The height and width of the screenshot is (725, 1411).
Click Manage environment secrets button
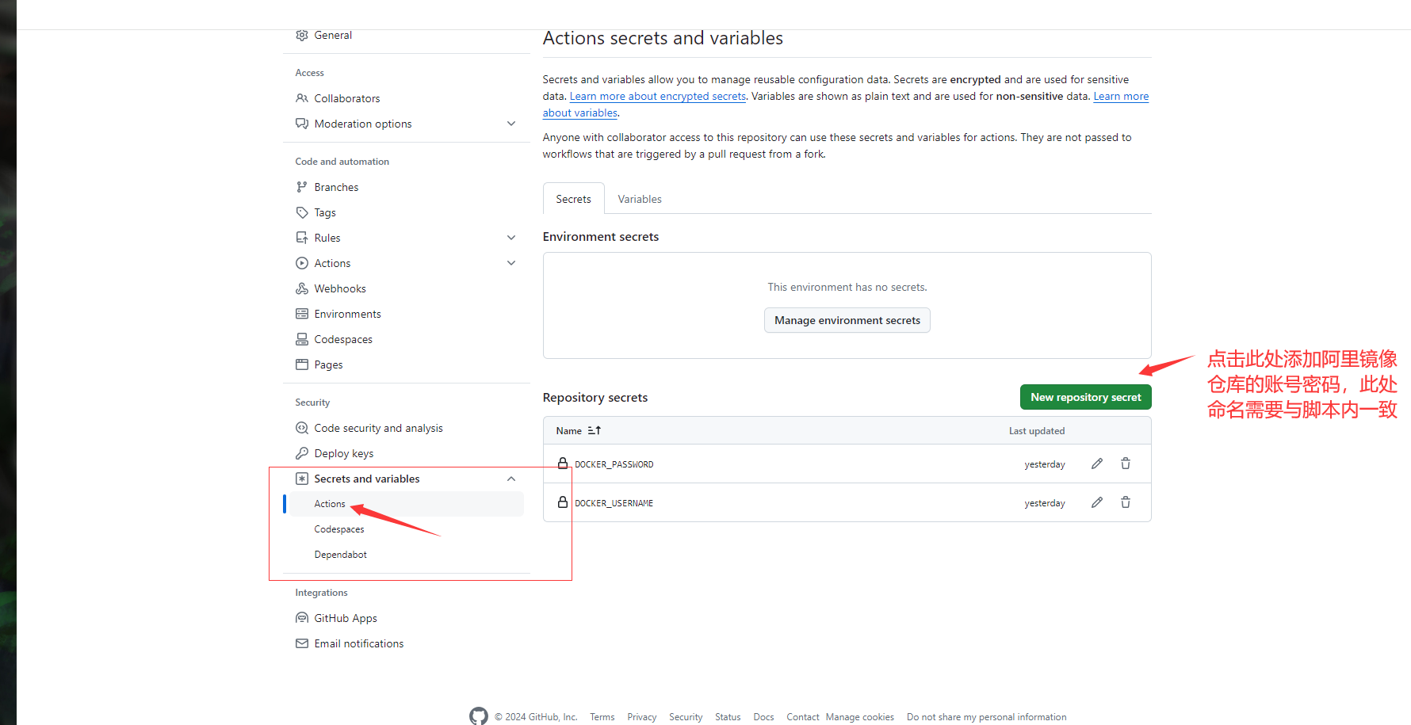point(847,320)
